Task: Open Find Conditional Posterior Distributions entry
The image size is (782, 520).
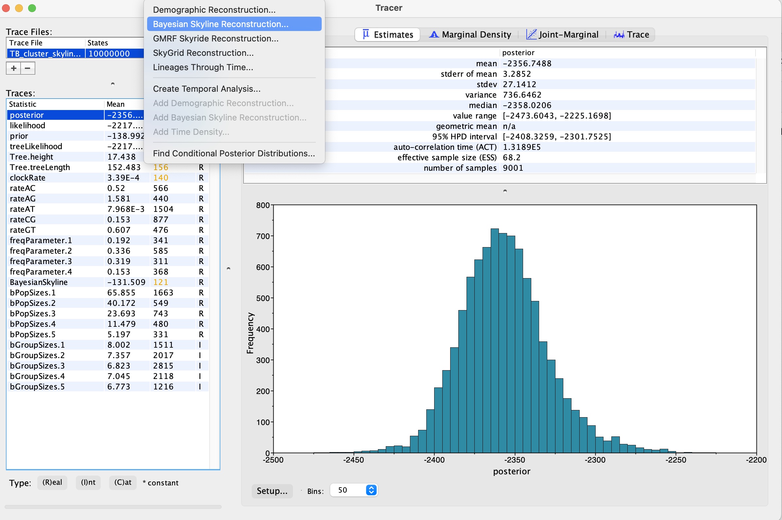Action: click(234, 153)
